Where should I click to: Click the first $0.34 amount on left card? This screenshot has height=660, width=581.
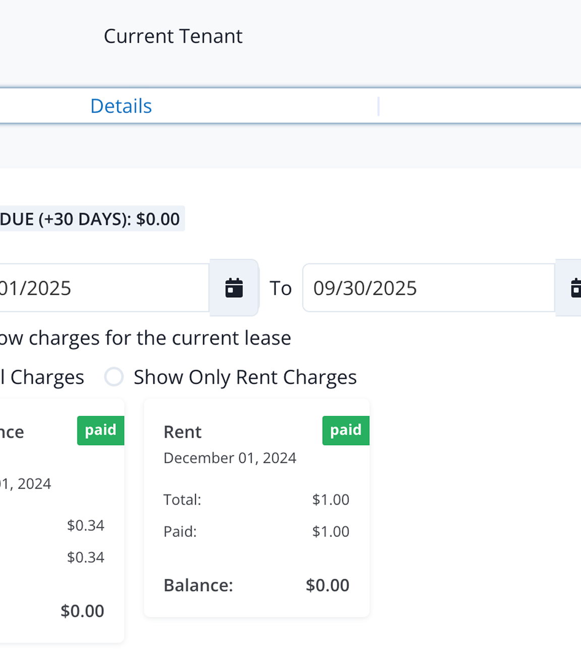point(86,525)
